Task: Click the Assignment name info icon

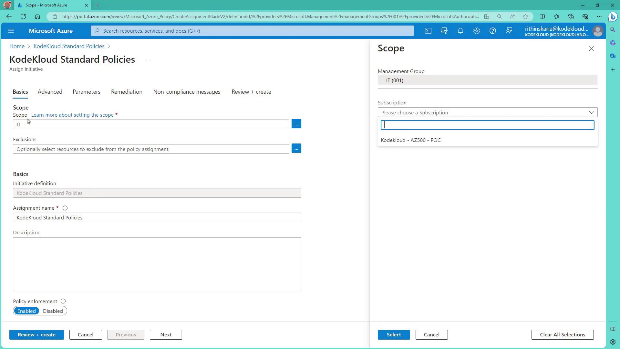Action: [65, 208]
